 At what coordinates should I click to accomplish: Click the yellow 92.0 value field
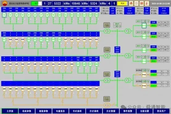[x=122, y=3]
